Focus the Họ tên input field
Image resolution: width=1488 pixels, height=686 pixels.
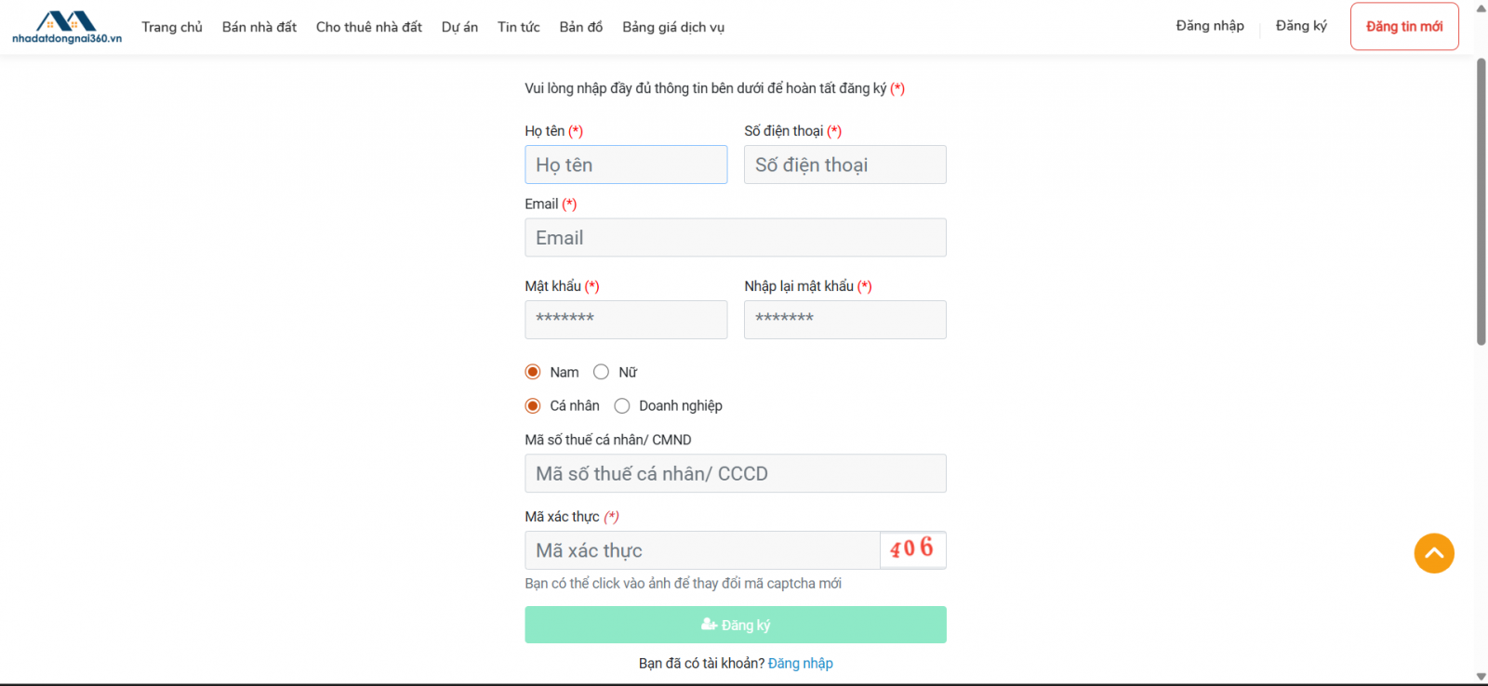click(x=626, y=165)
